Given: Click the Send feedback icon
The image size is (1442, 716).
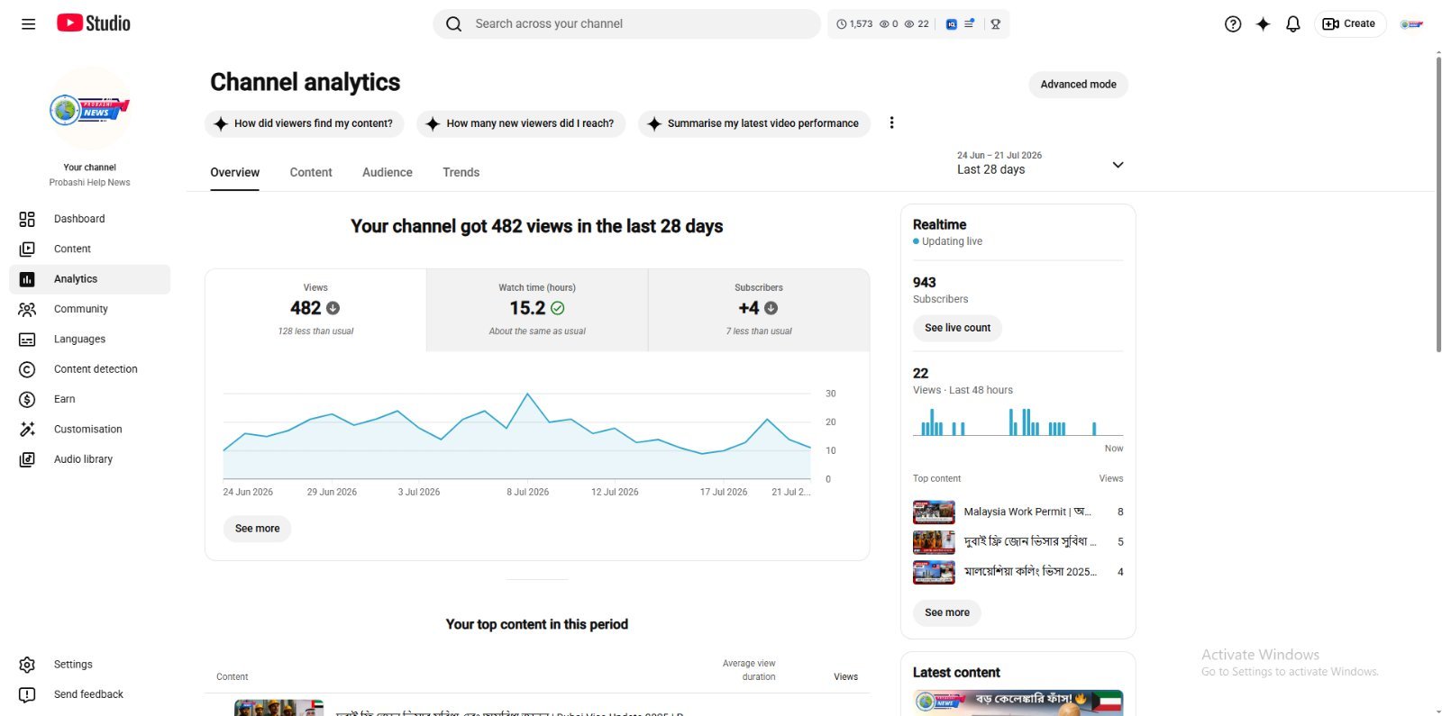Looking at the screenshot, I should pos(27,694).
